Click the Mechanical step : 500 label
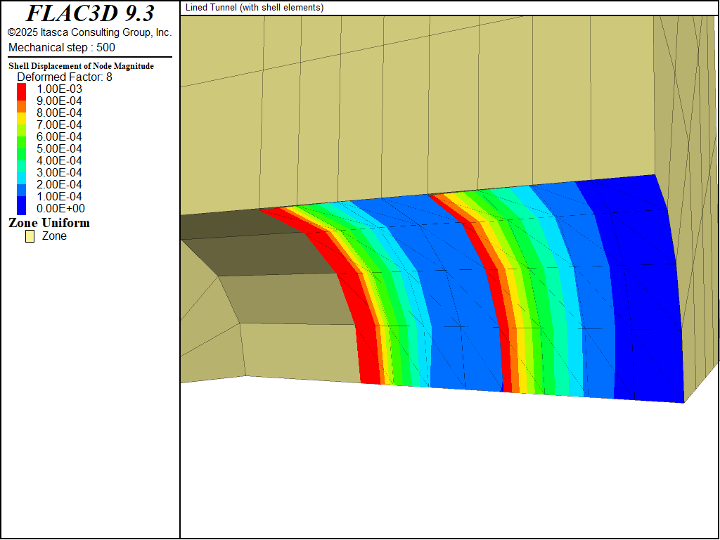 pos(62,47)
